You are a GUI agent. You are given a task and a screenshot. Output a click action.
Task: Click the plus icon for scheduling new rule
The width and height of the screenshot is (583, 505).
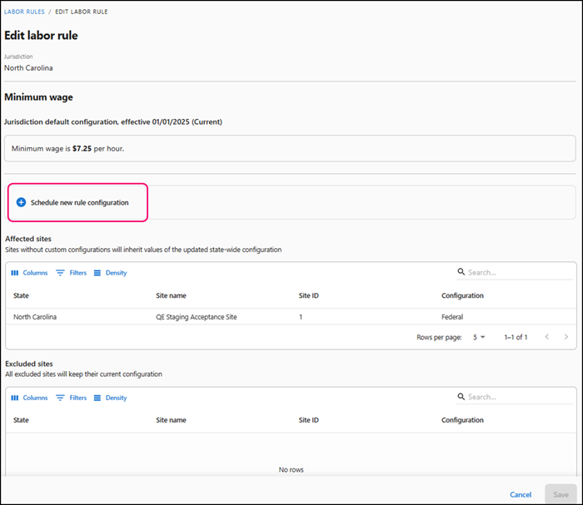point(21,202)
